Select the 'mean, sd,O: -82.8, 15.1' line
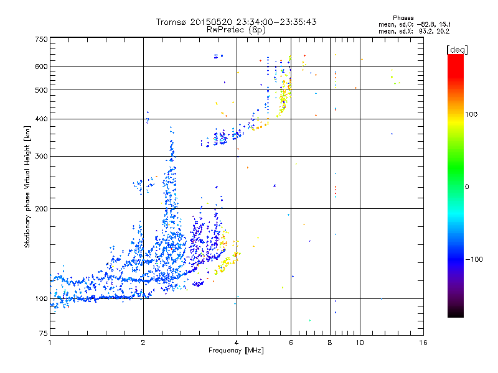The image size is (498, 373). (x=415, y=24)
